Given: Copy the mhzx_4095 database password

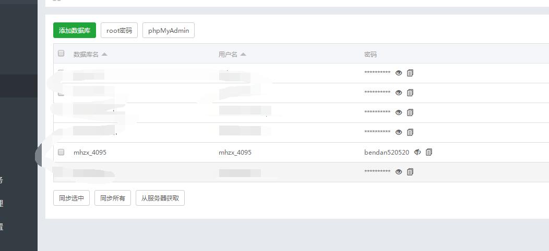Looking at the screenshot, I should tap(429, 152).
